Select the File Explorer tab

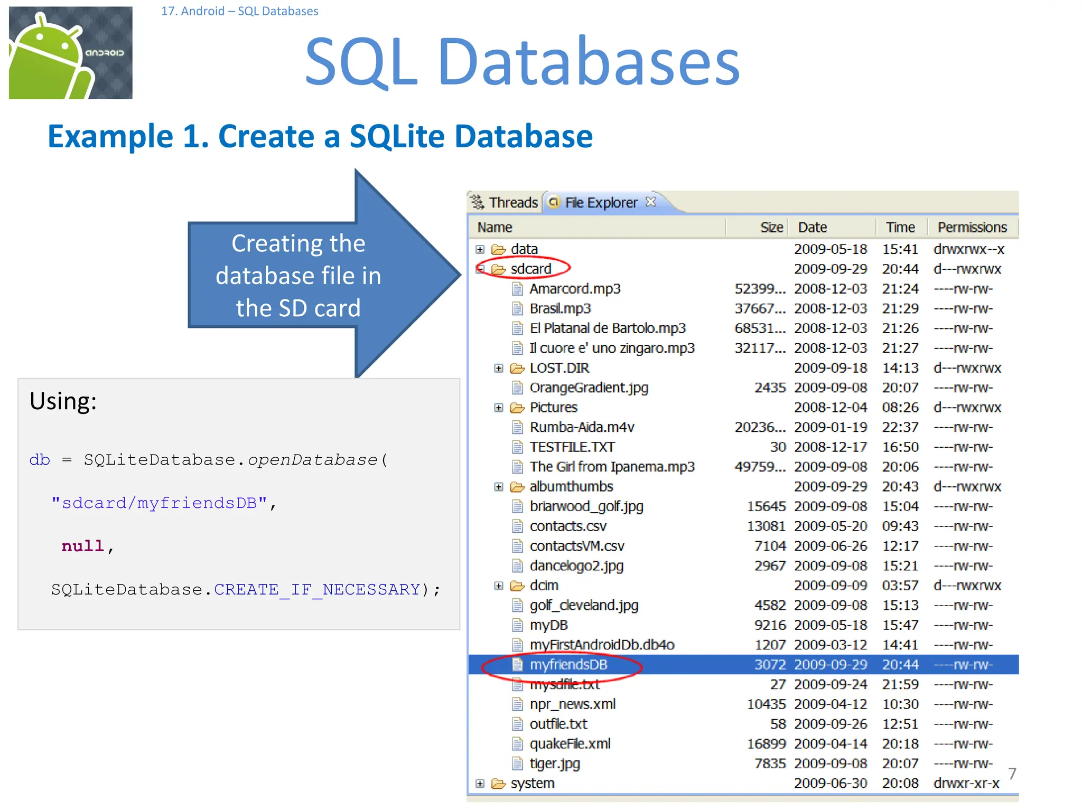click(x=601, y=202)
